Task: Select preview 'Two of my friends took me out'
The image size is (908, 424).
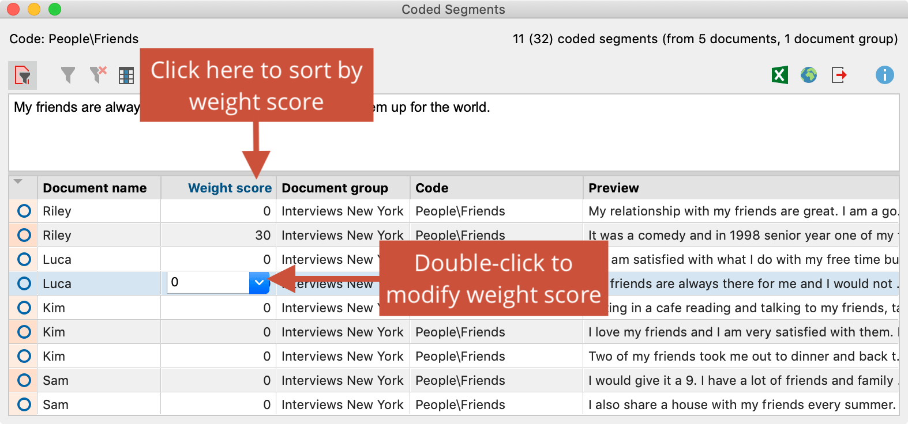Action: click(x=741, y=356)
